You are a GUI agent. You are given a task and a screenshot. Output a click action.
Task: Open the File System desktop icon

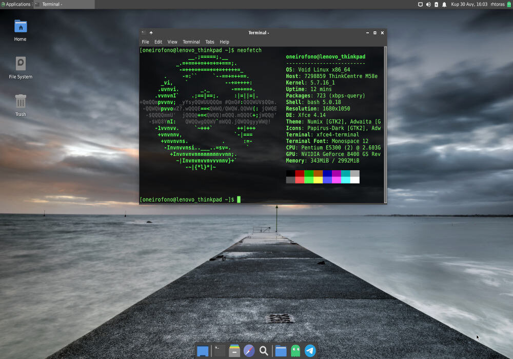point(21,64)
